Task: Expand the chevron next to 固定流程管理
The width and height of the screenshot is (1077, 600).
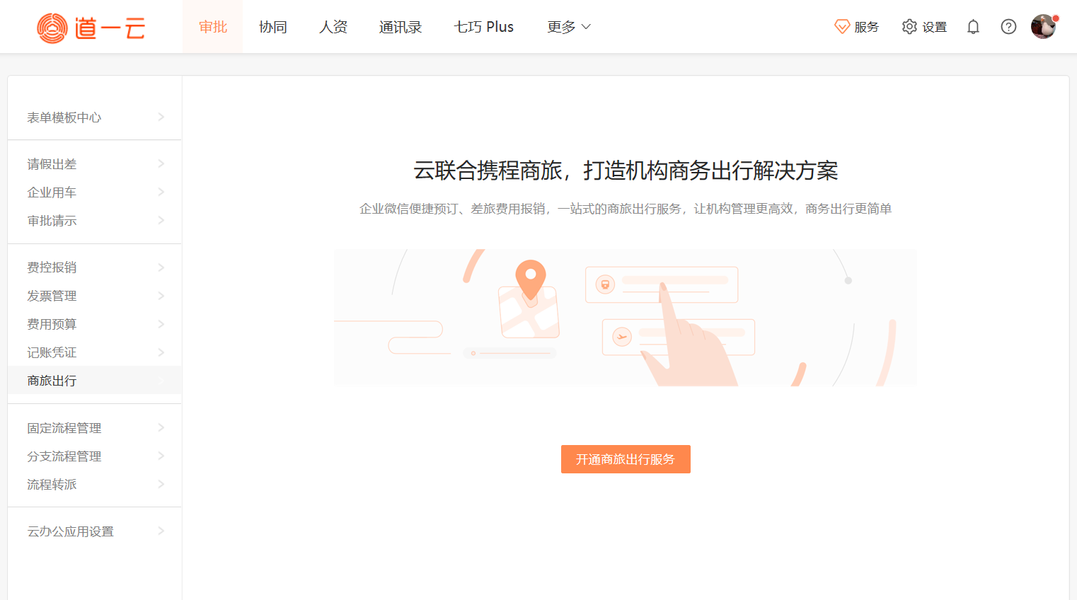Action: [x=161, y=427]
